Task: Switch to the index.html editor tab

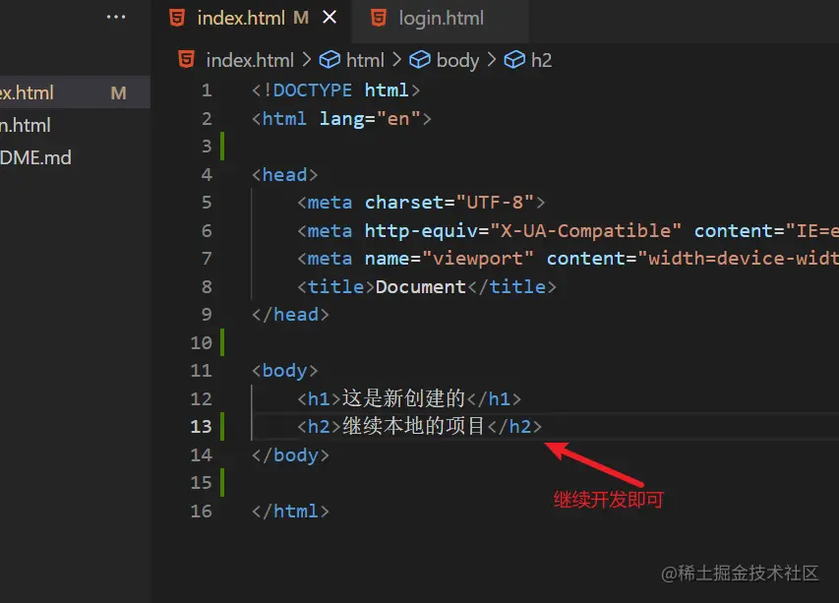Action: point(253,20)
